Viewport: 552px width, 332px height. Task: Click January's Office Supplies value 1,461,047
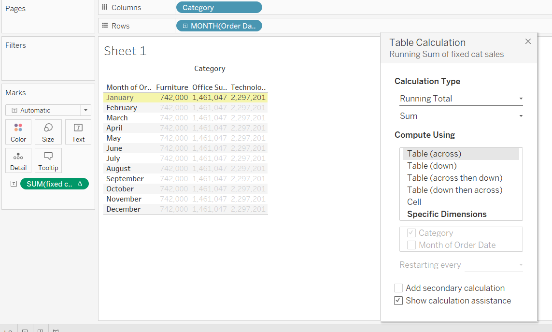coord(210,98)
